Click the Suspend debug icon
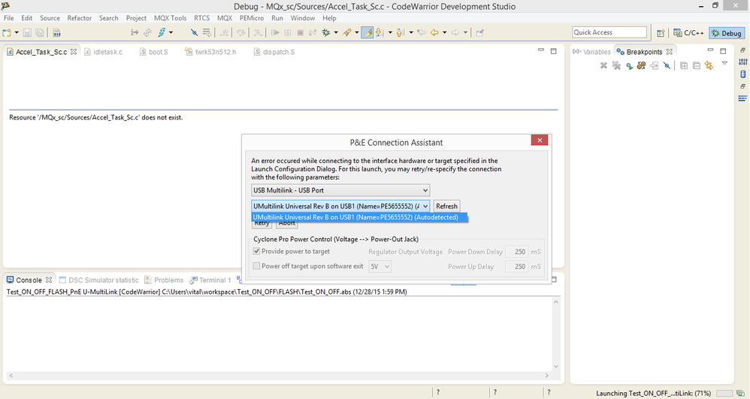The width and height of the screenshot is (750, 399). [x=288, y=32]
